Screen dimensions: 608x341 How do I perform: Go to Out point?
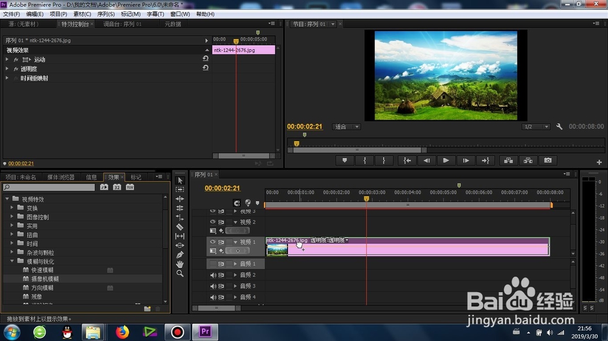[x=485, y=161]
